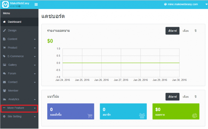
Task: Click the green sales line in chart
Action: tap(121, 63)
